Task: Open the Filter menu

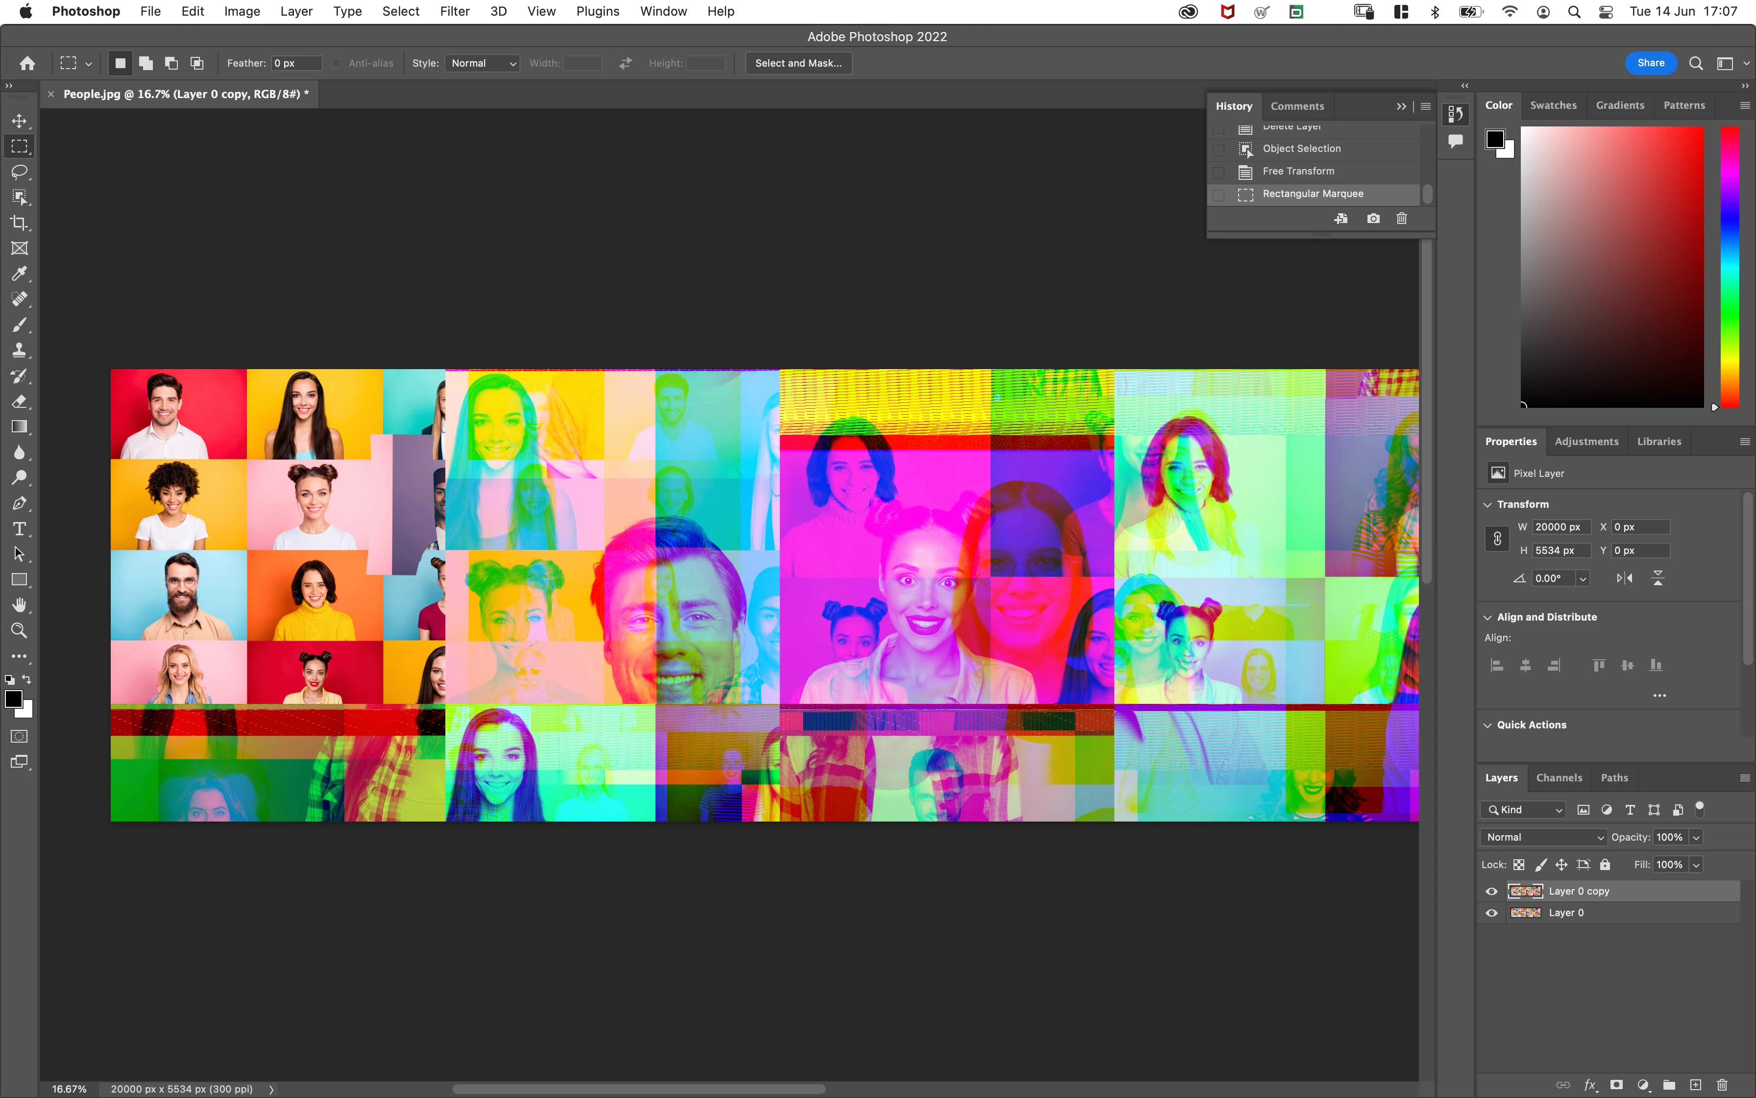Action: [454, 12]
